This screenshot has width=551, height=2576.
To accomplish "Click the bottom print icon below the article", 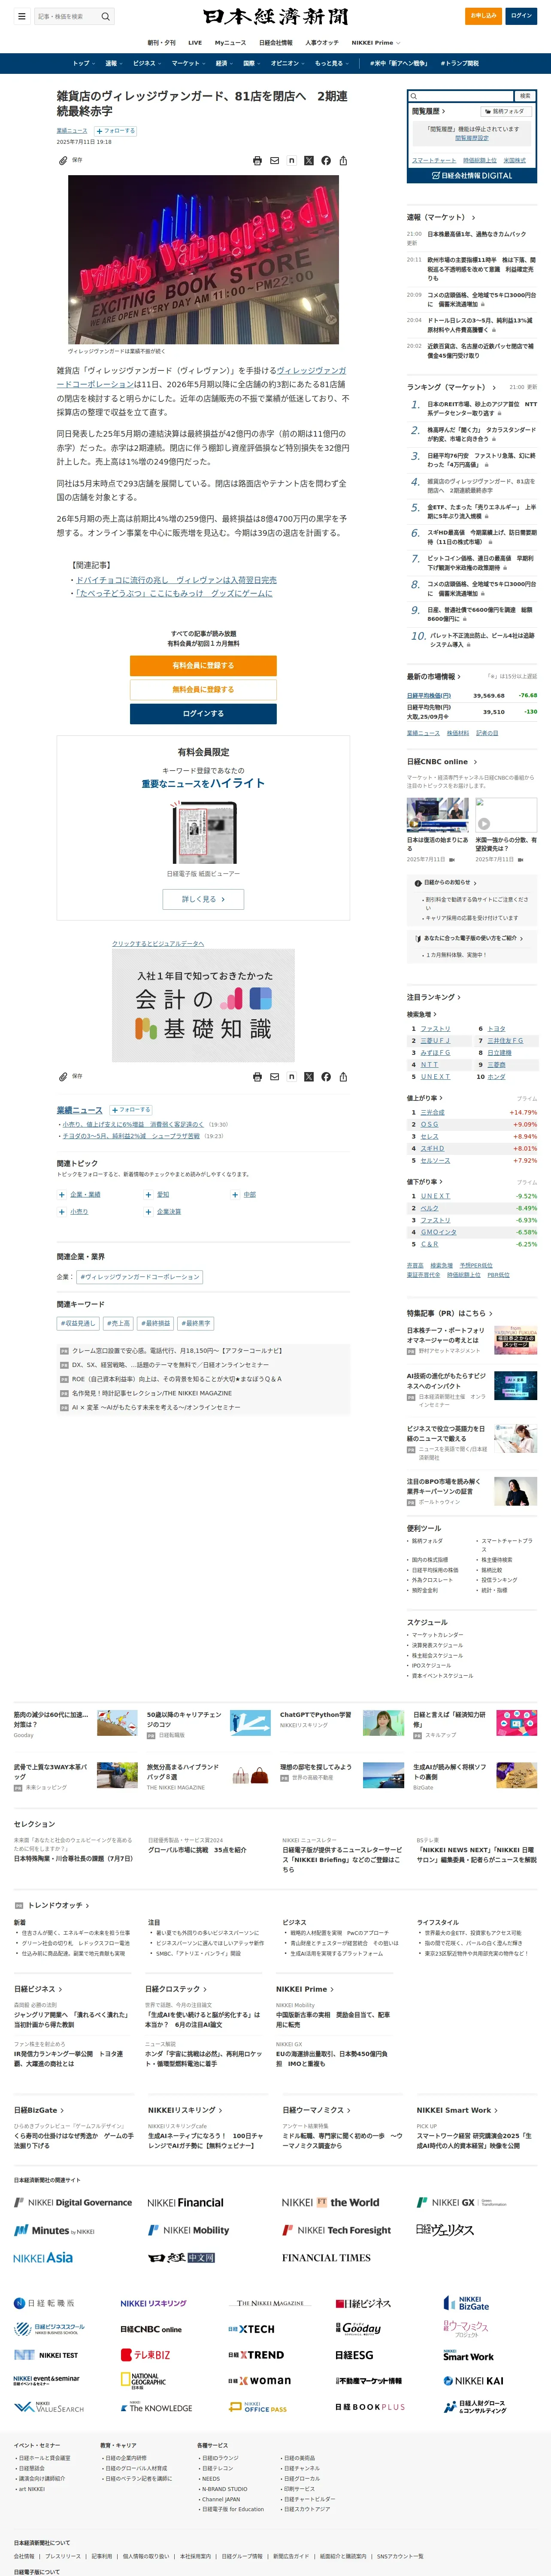I will click(x=257, y=1077).
